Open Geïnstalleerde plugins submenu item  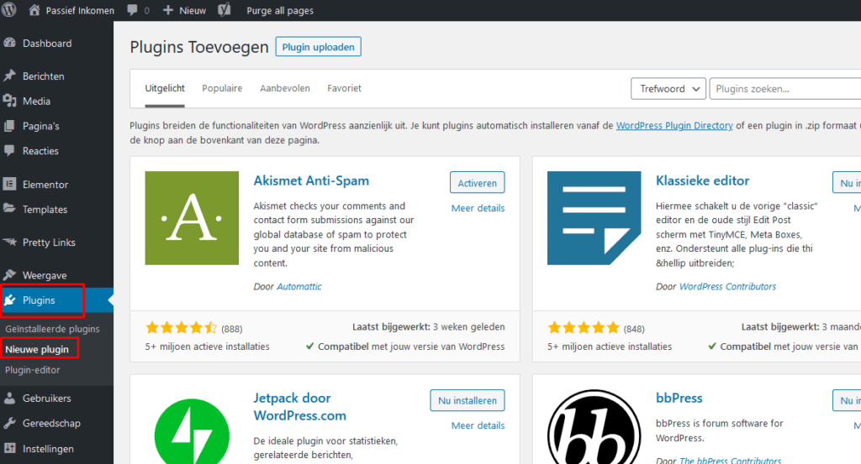(x=53, y=329)
